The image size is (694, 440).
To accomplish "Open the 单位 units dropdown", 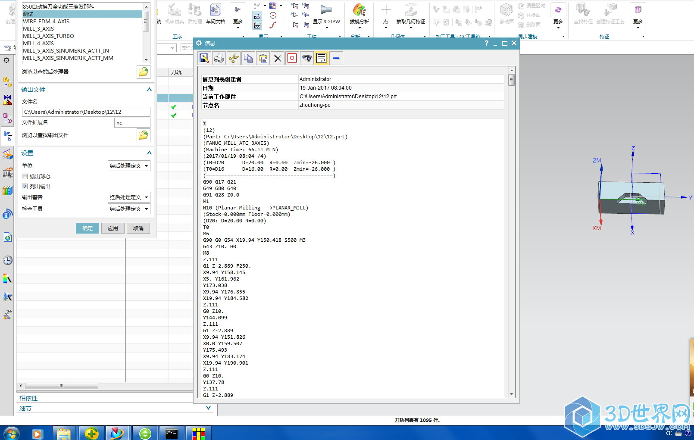I will pyautogui.click(x=129, y=166).
